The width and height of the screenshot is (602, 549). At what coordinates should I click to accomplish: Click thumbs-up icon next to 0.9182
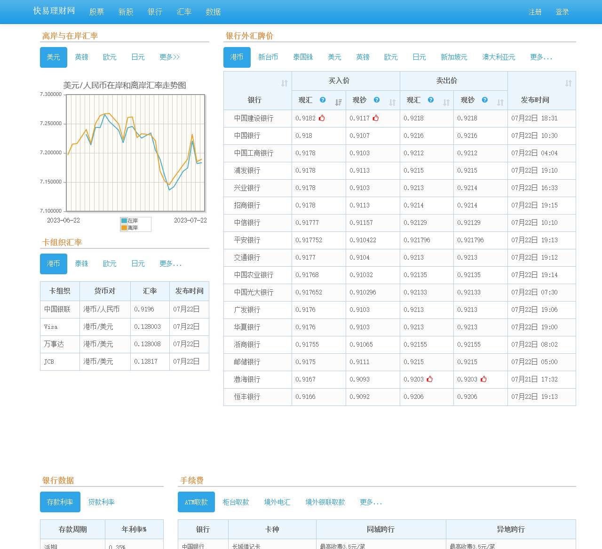pos(322,118)
